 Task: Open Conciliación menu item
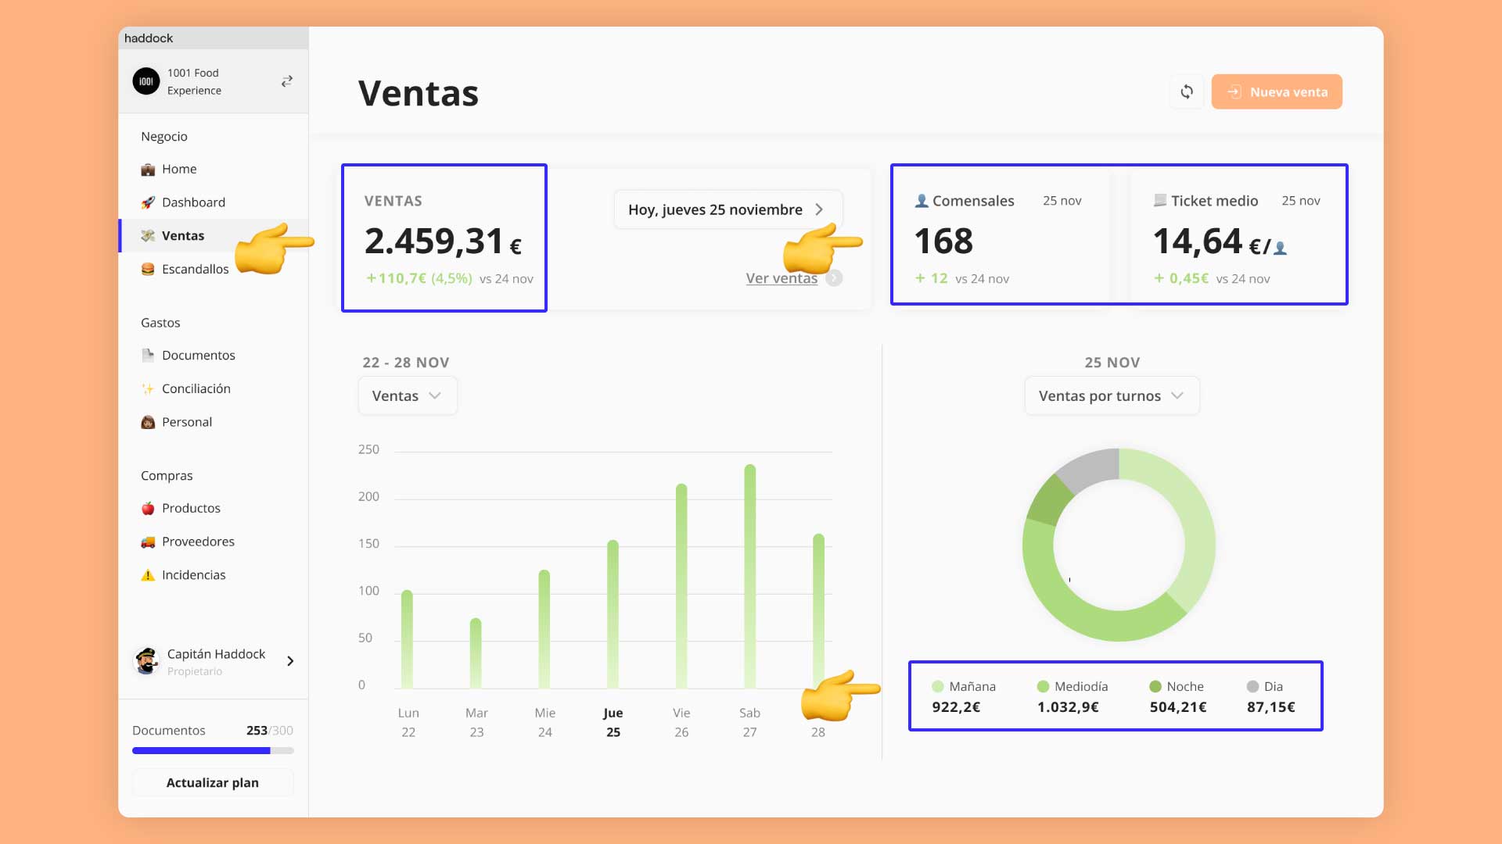196,389
